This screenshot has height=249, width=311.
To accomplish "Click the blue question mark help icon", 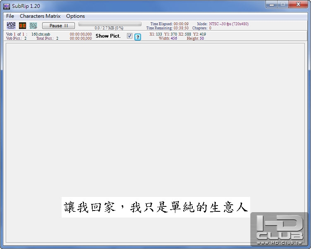I will 138,37.
